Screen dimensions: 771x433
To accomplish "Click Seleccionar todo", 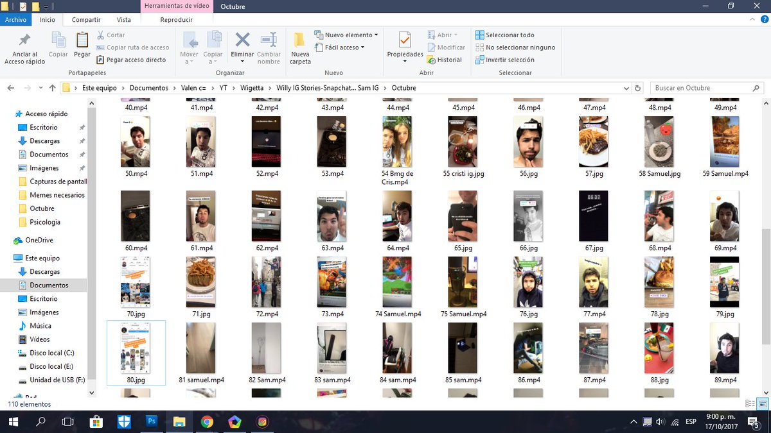I will click(505, 35).
